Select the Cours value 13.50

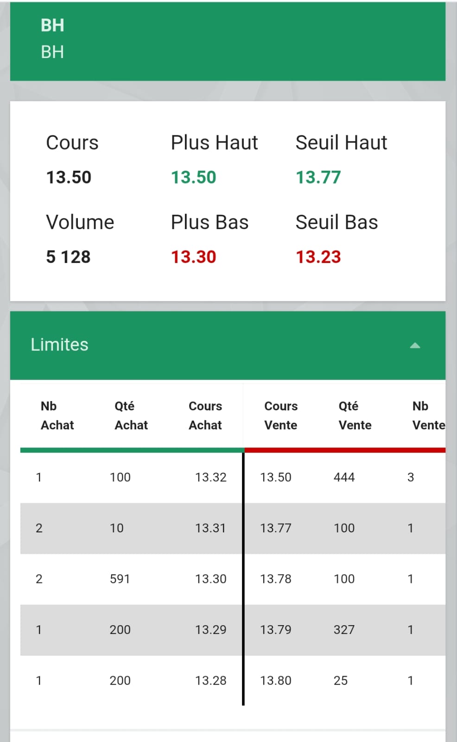[x=69, y=177]
